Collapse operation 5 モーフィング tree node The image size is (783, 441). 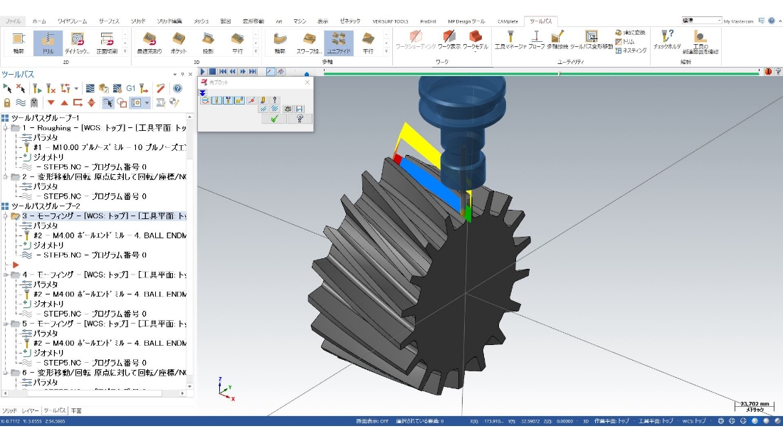click(x=5, y=324)
